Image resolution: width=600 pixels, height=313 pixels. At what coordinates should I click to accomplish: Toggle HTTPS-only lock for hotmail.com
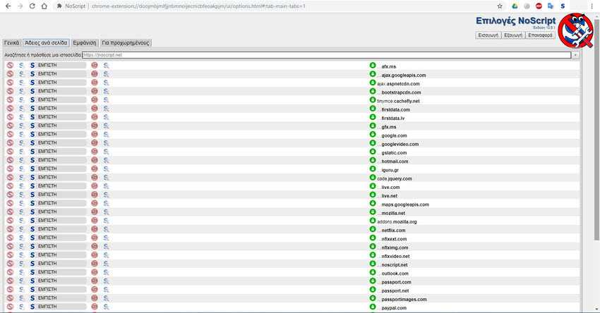[373, 161]
